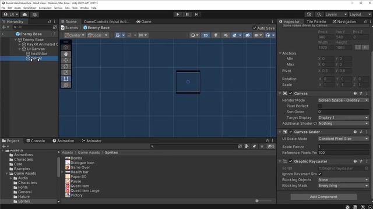Screen dimensions: 373x209
Task: Toggle Scene Gizmos icon
Action: tap(268, 35)
